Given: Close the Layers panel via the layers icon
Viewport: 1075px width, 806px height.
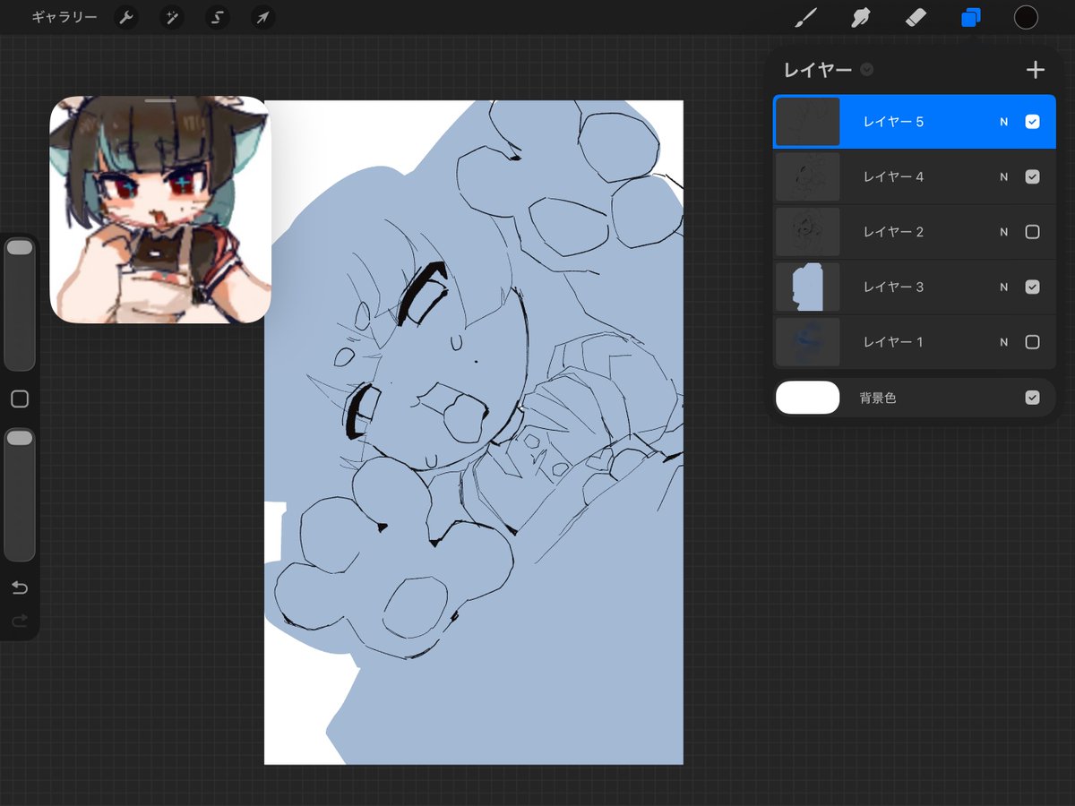Looking at the screenshot, I should coord(971,17).
